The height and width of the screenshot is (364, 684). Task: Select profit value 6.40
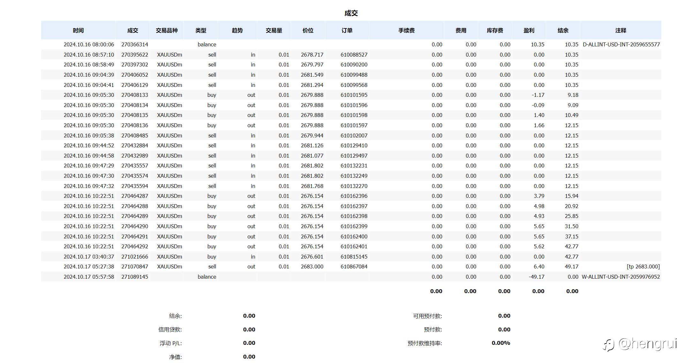pos(539,267)
